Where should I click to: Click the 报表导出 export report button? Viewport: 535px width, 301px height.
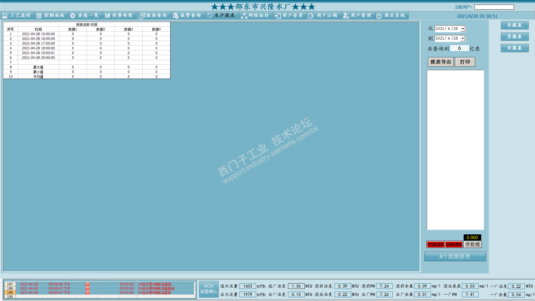pos(441,62)
